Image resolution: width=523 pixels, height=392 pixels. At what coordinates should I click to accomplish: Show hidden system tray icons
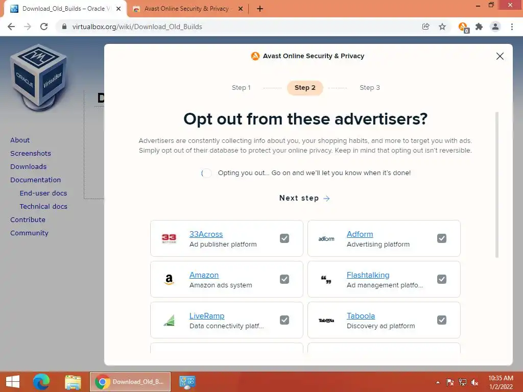coord(438,382)
